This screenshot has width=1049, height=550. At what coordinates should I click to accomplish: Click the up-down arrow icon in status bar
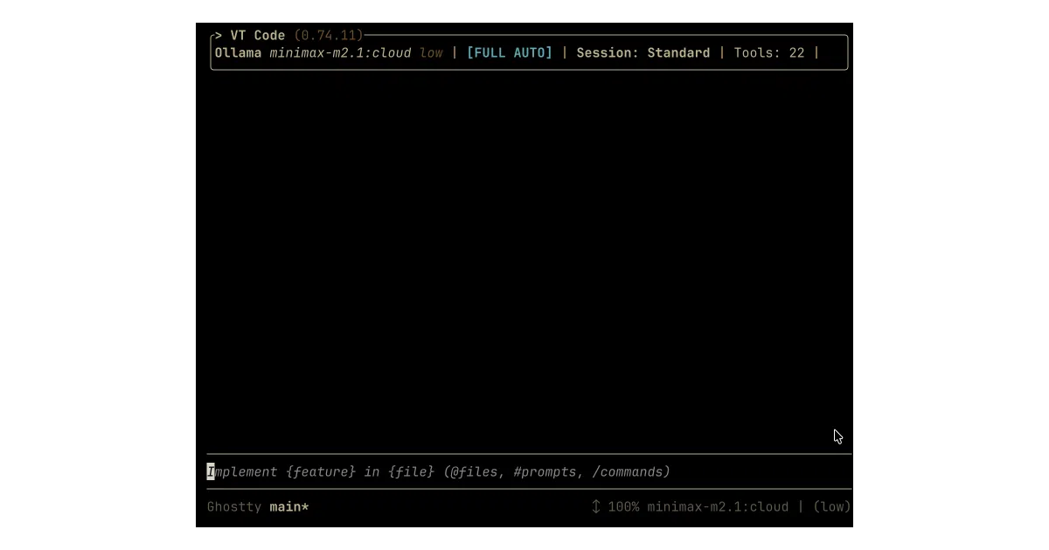(x=596, y=506)
